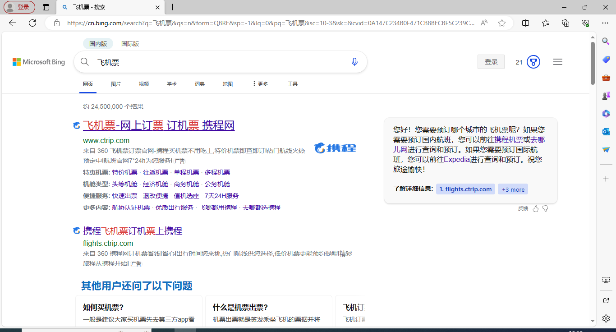Screen dimensions: 616x332
Task: Open sidebar settings gear icon
Action: pos(606,318)
